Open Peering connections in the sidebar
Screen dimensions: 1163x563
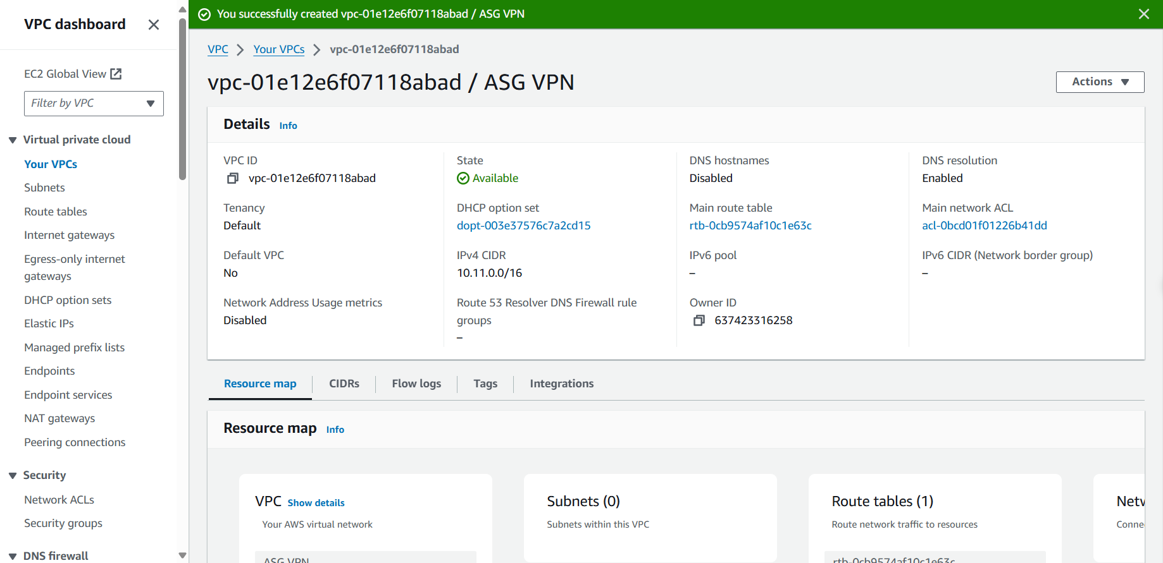click(75, 442)
